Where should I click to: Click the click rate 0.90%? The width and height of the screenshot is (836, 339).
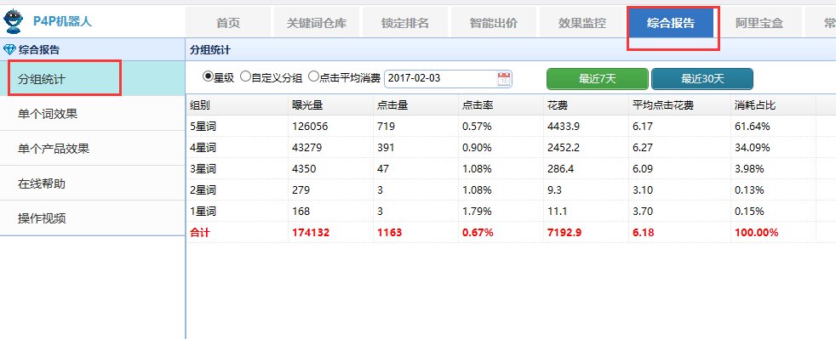point(477,148)
